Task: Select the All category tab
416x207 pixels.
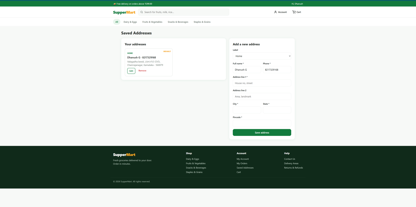Action: point(117,22)
